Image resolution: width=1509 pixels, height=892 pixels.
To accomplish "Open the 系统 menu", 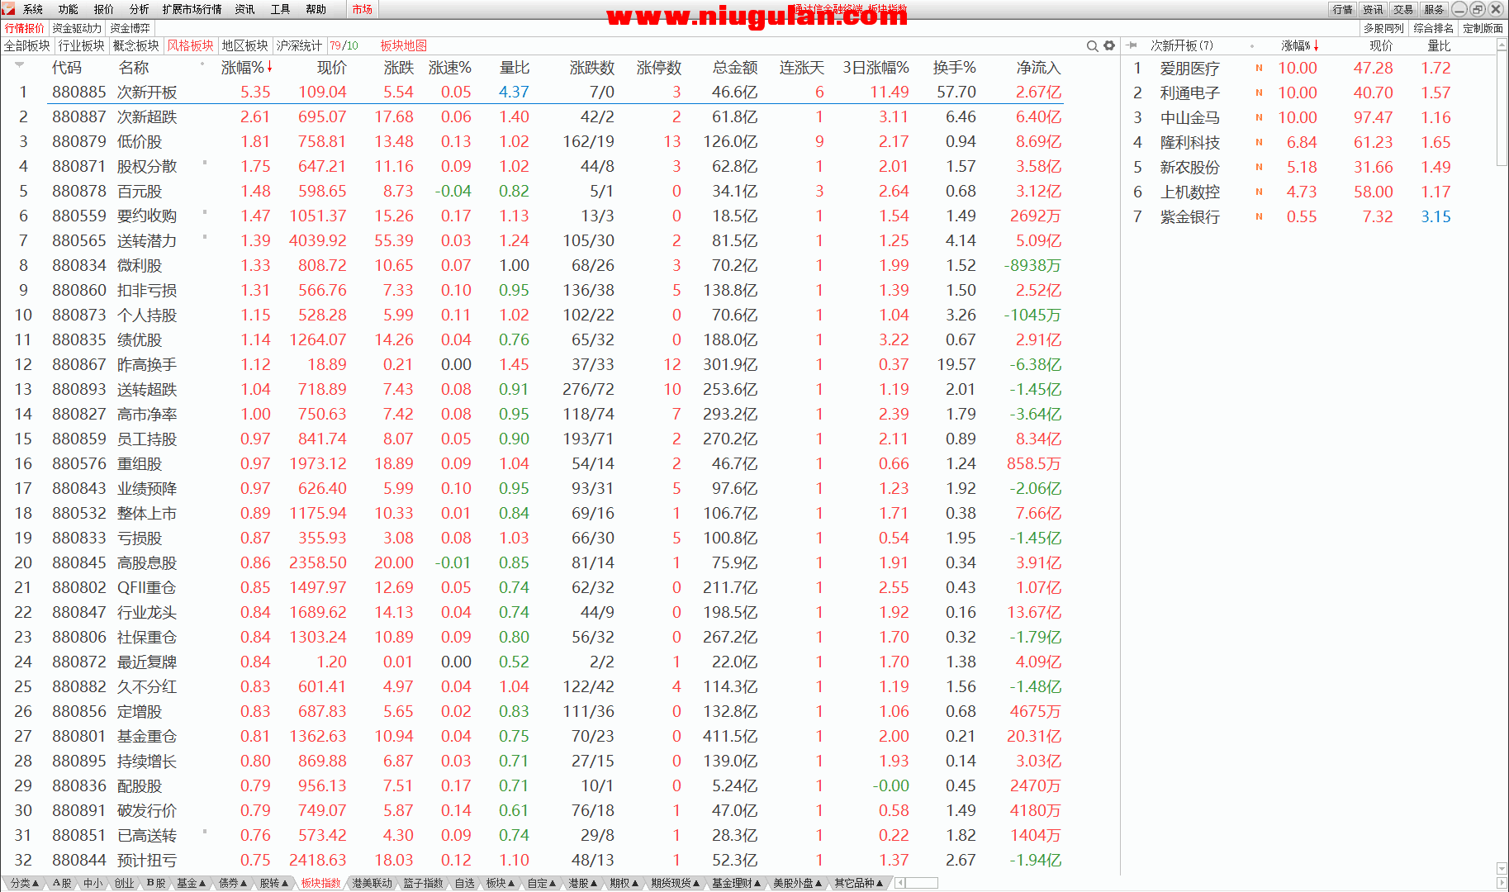I will click(x=33, y=9).
